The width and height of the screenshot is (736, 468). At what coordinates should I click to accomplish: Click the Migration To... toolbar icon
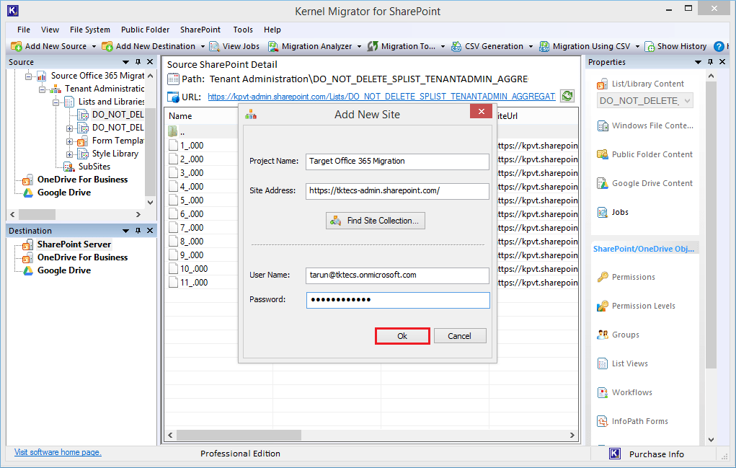click(x=373, y=46)
